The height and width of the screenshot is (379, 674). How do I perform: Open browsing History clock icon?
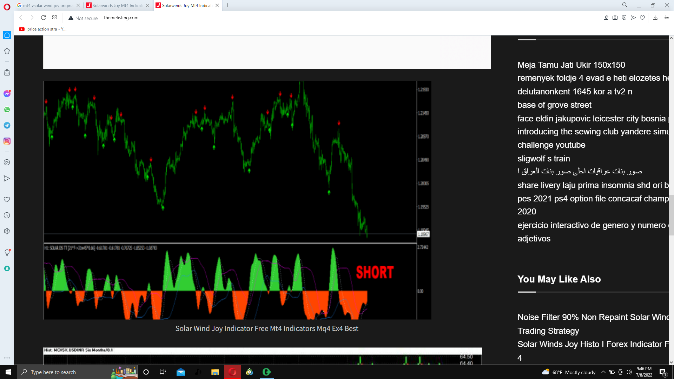point(7,215)
